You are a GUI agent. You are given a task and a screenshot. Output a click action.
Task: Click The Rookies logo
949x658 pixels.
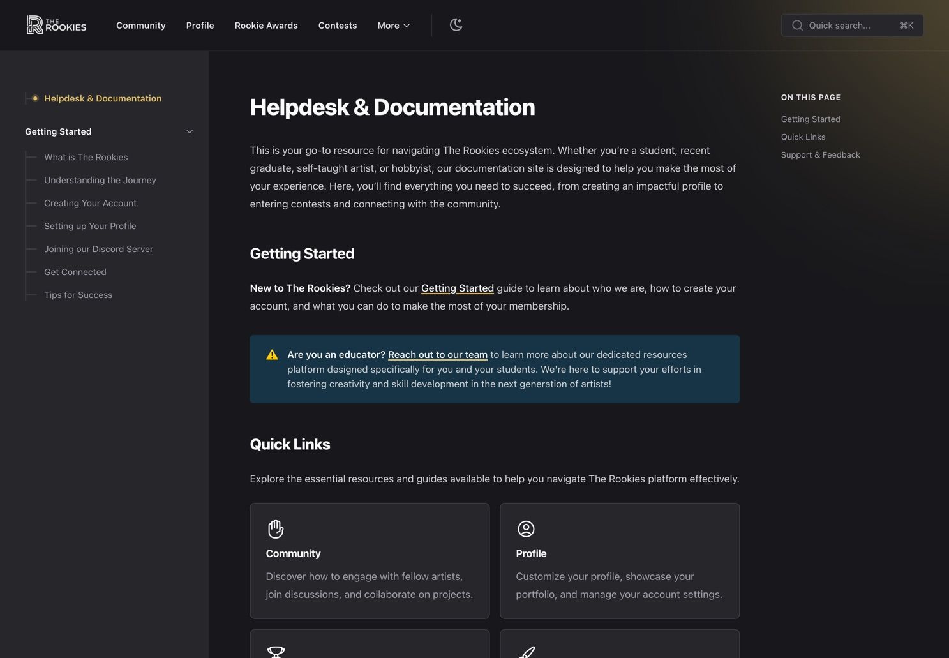coord(56,25)
